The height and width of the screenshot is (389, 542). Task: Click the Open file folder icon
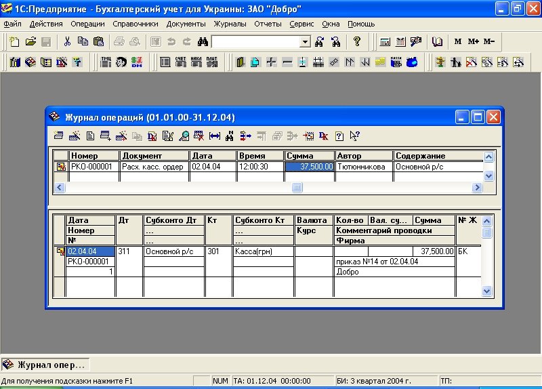pos(30,42)
